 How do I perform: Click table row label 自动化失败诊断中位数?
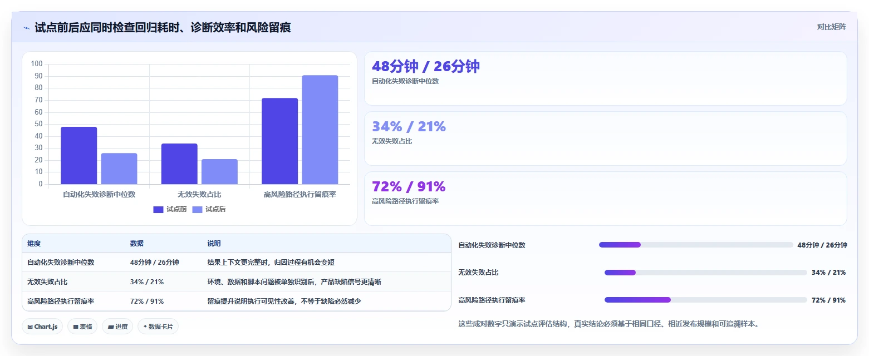[x=61, y=263]
